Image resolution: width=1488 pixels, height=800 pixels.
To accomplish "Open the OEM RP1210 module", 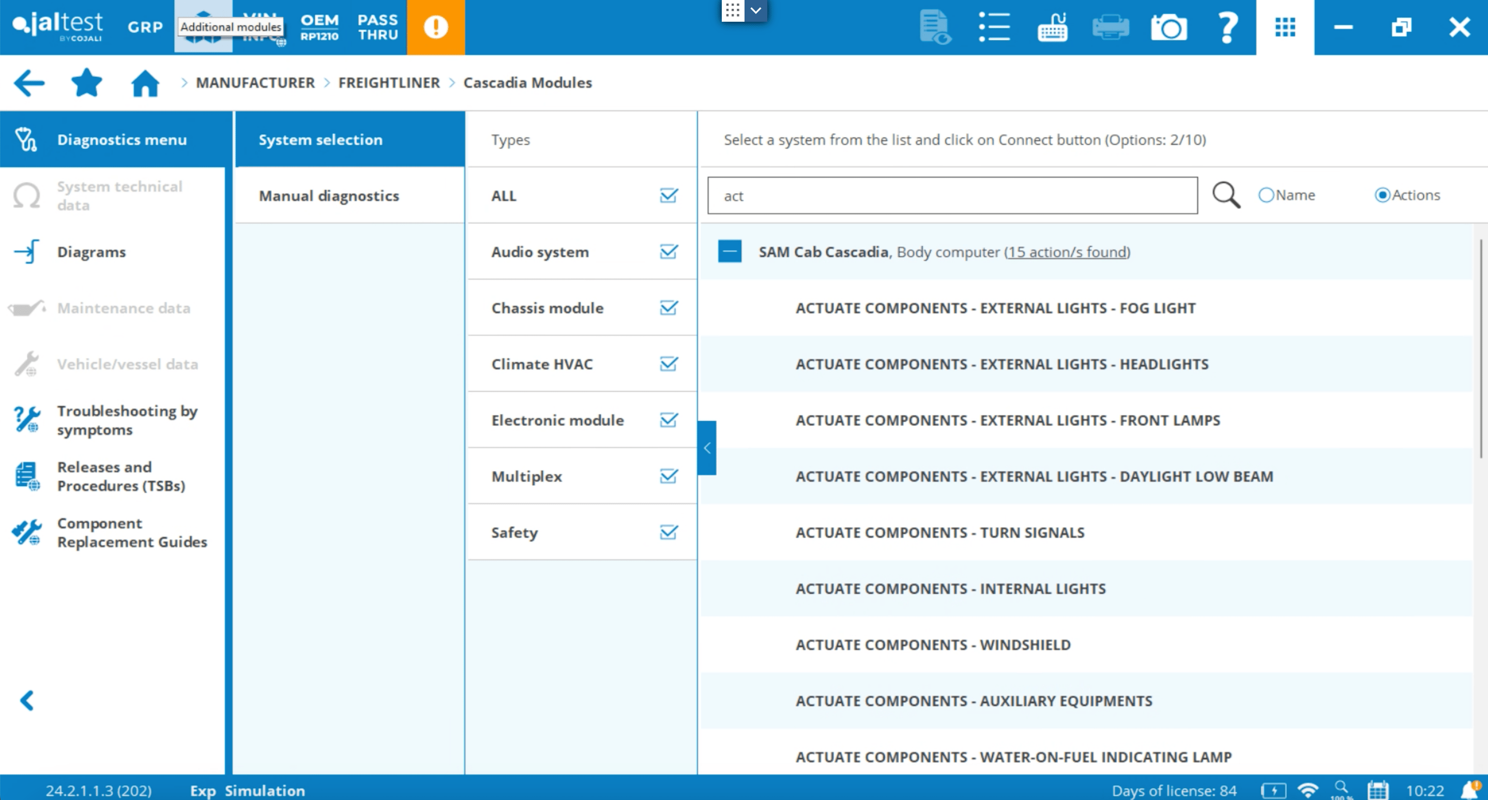I will pyautogui.click(x=320, y=27).
